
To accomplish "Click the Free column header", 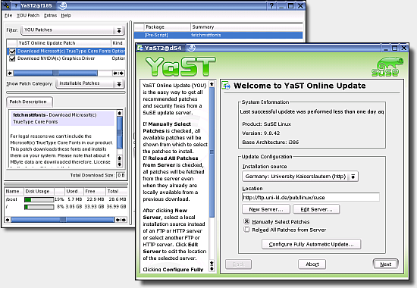I will (x=95, y=191).
